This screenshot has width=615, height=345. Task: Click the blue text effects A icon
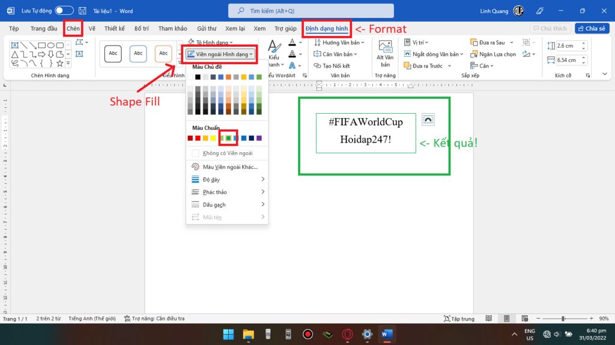click(x=292, y=66)
